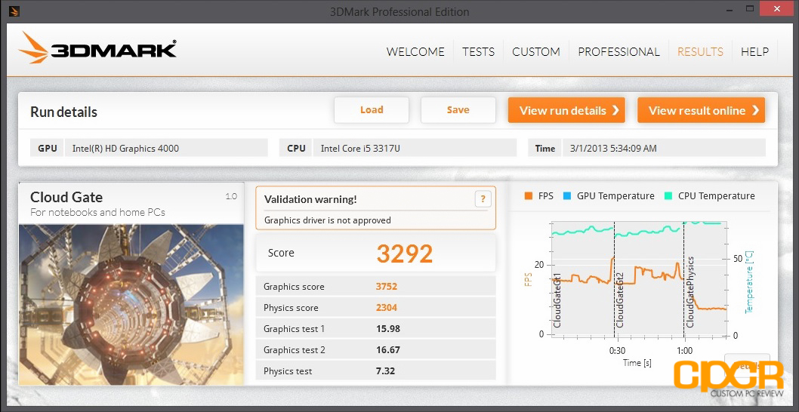The width and height of the screenshot is (799, 412).
Task: Click the GPU Temperature legend label
Action: 615,196
